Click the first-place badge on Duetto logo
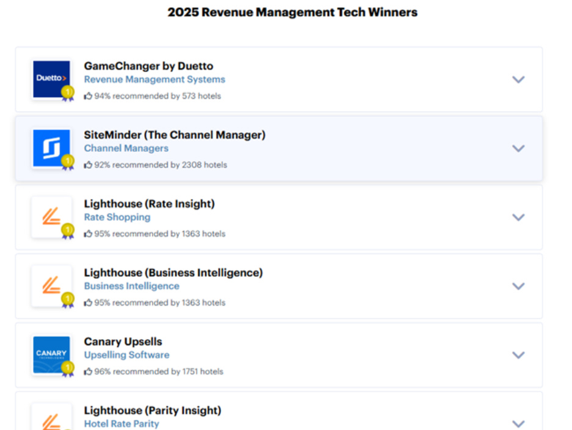 (x=68, y=94)
